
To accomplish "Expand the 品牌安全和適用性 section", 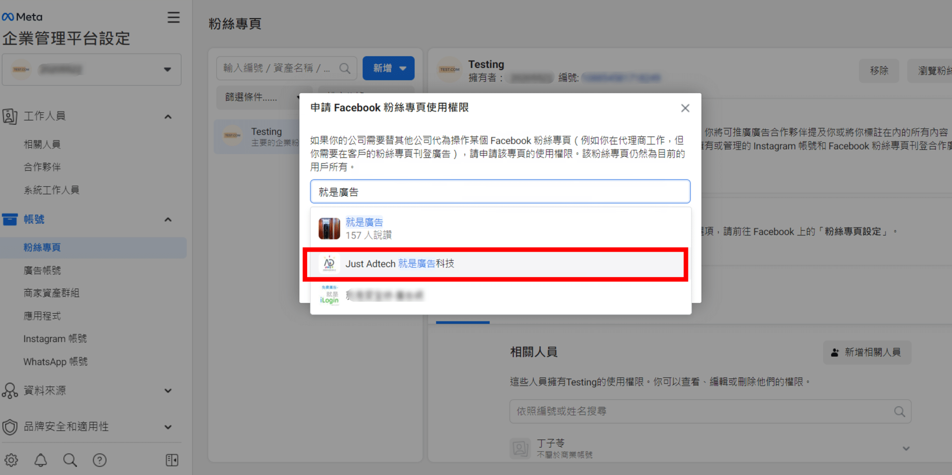I will pos(168,427).
